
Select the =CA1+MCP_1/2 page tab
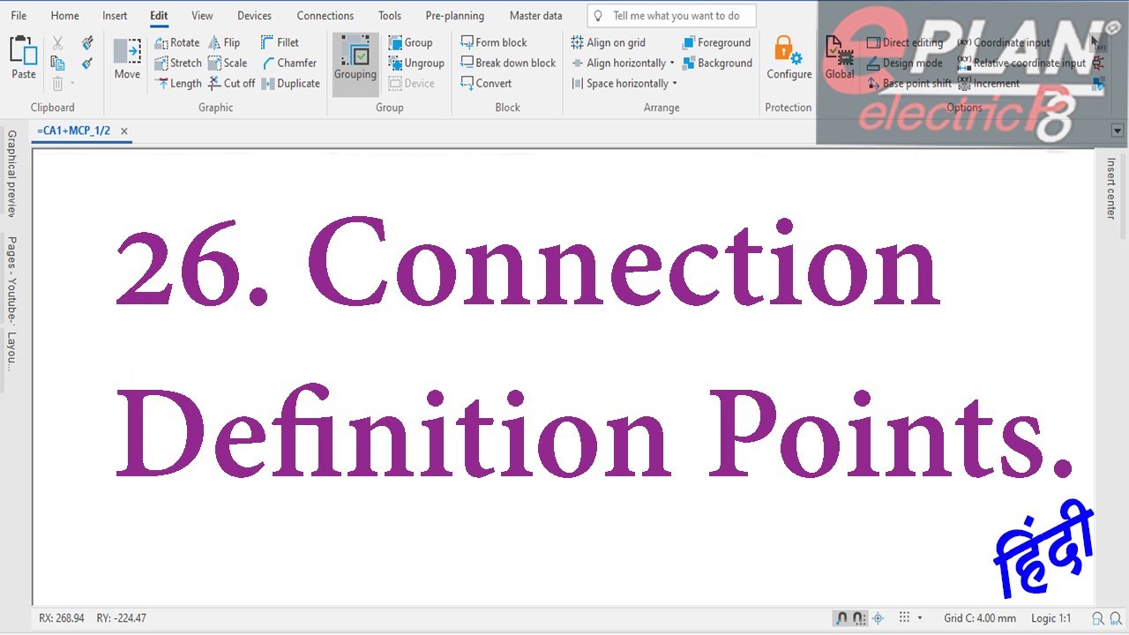74,131
